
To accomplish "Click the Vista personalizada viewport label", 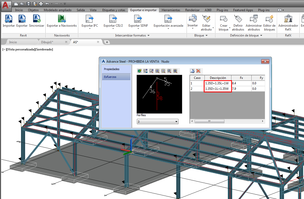I will [x=21, y=49].
